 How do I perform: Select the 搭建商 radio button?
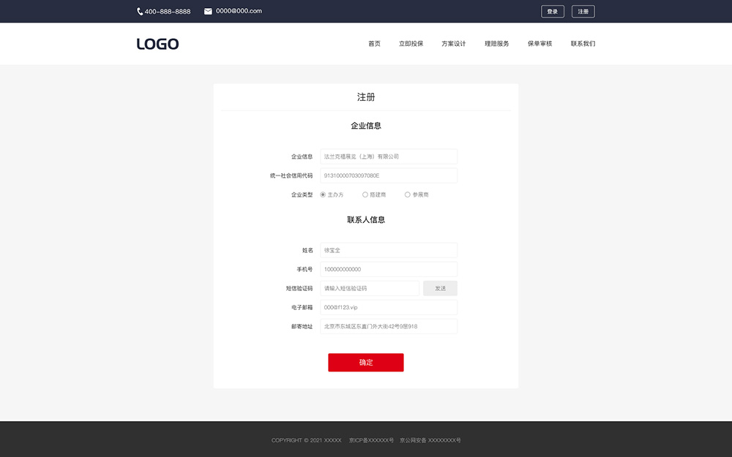(x=365, y=194)
